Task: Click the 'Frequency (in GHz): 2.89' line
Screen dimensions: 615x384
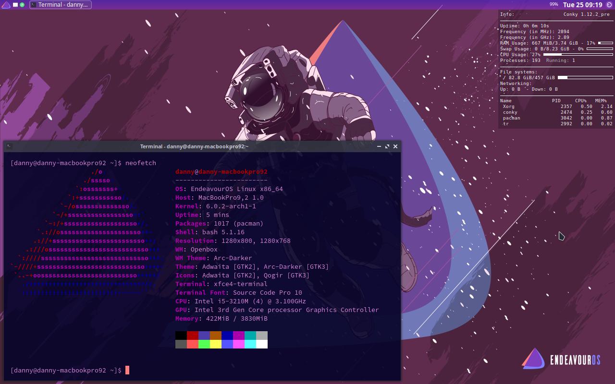Action: point(534,37)
